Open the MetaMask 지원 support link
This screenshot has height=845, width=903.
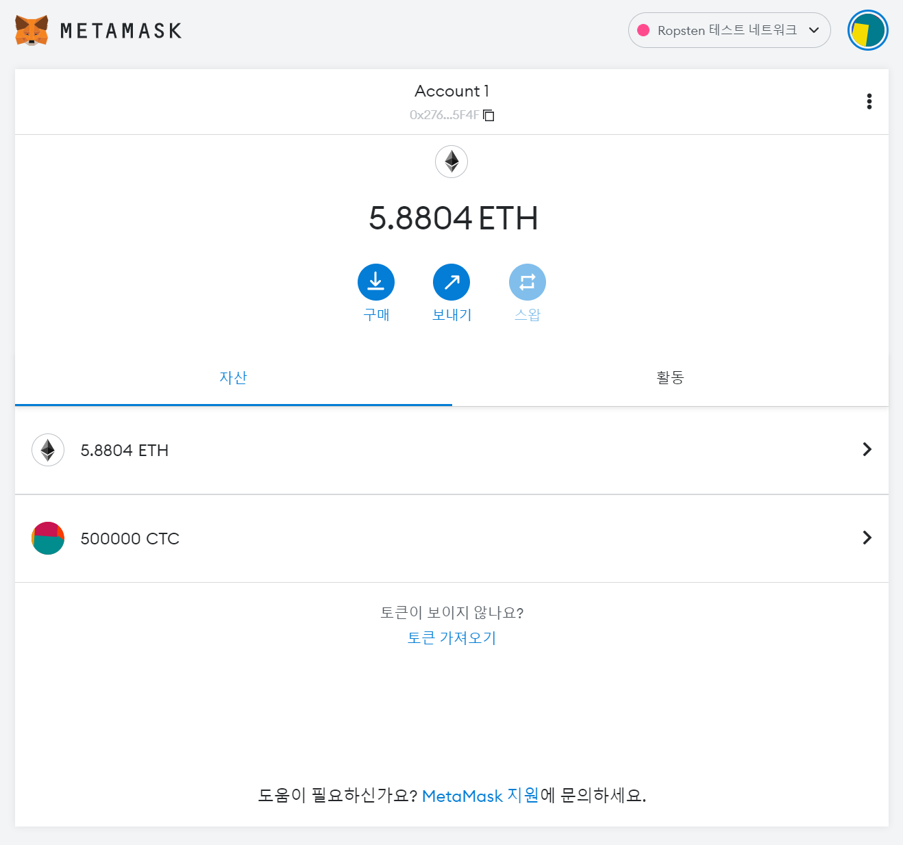coord(480,796)
